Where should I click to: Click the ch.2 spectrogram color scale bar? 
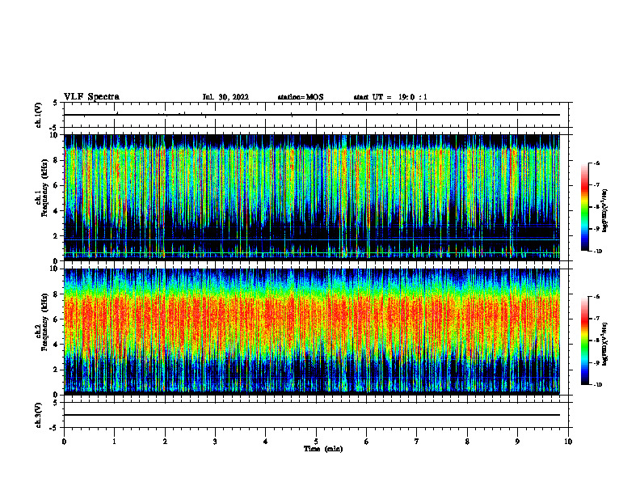(585, 341)
